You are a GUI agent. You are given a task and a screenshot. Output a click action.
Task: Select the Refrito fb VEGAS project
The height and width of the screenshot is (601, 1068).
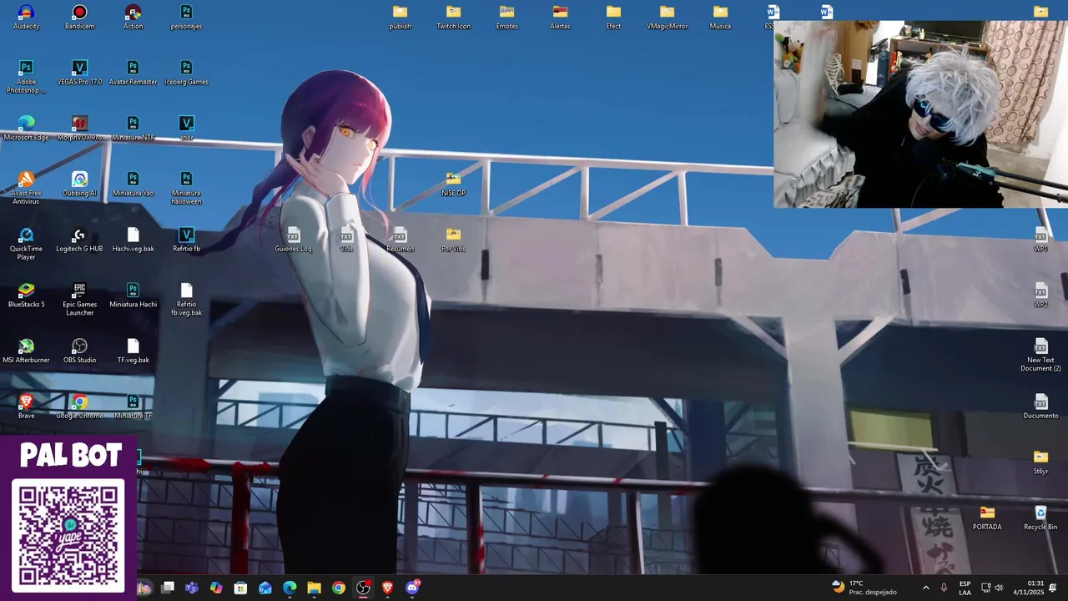click(186, 240)
